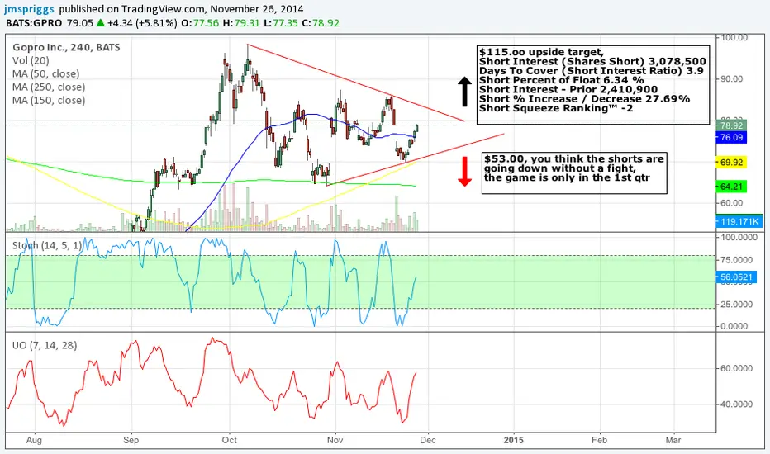Click the blue 76.09 MA price tag
The width and height of the screenshot is (770, 454).
731,137
